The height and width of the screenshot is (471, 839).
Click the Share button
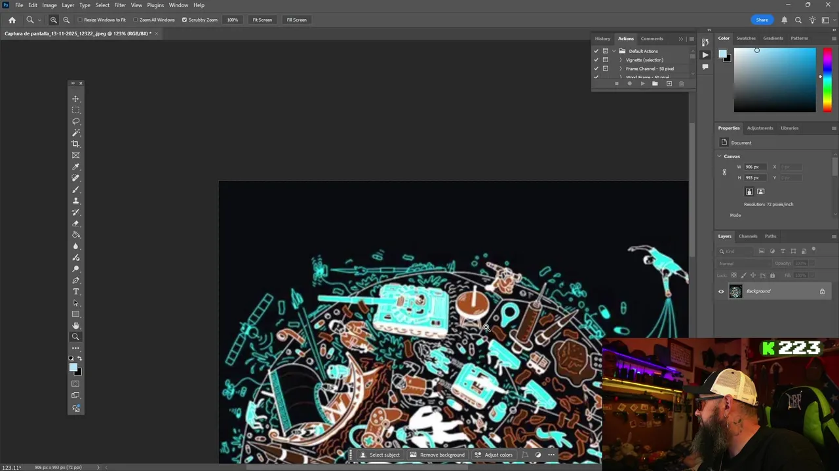pyautogui.click(x=762, y=20)
